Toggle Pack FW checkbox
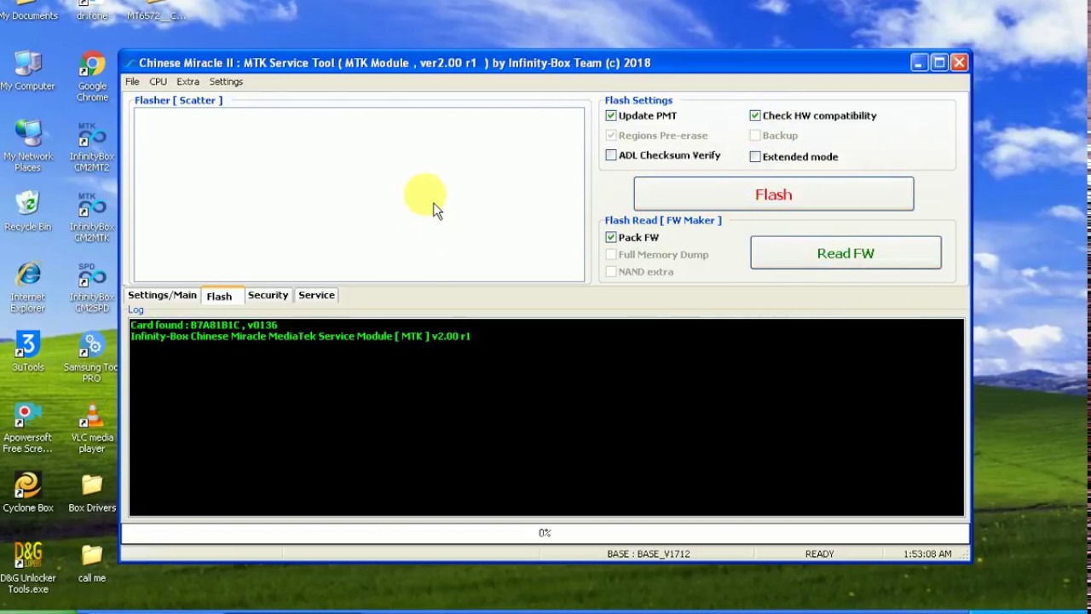 tap(611, 237)
